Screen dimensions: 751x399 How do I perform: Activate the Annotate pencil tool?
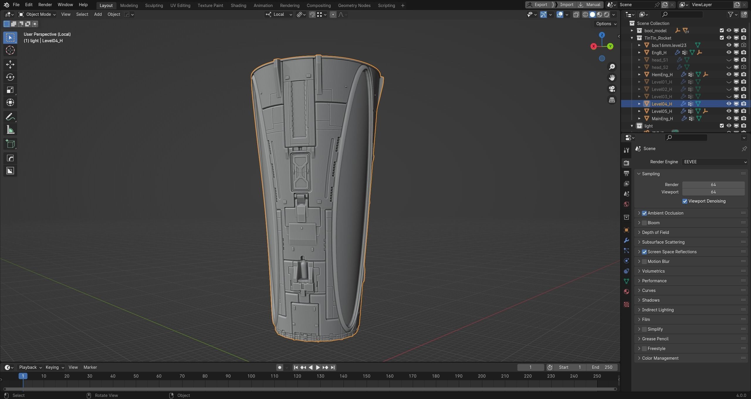(10, 117)
